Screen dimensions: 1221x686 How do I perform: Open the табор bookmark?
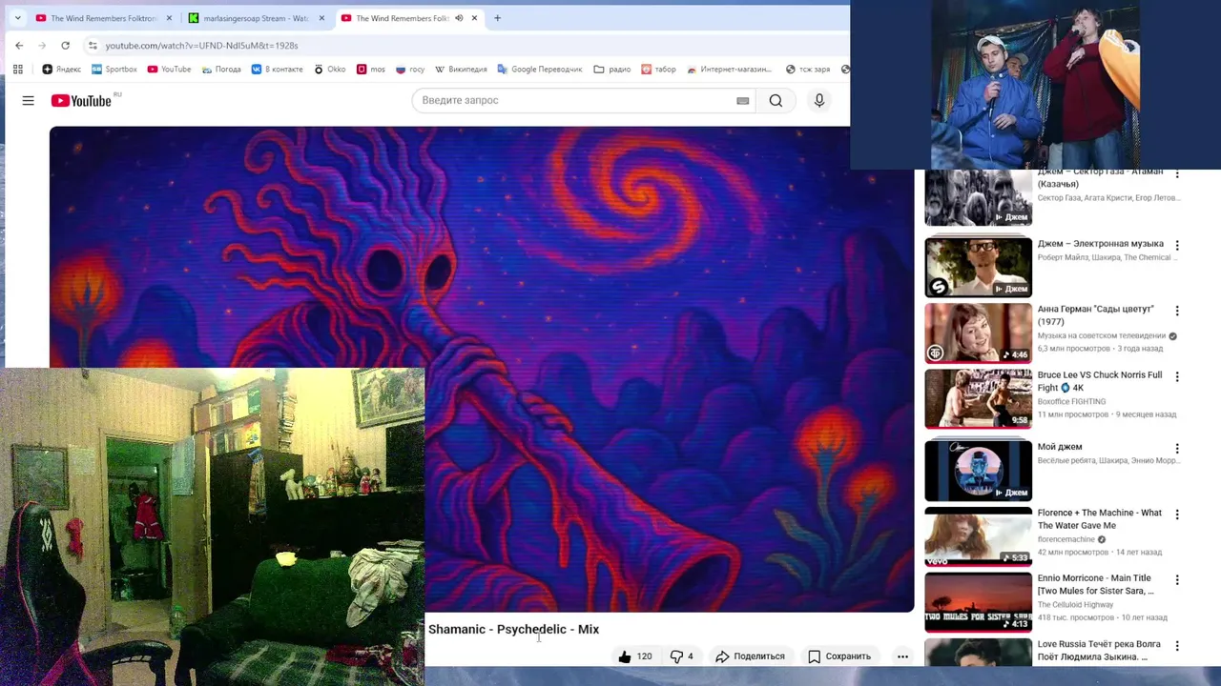pyautogui.click(x=658, y=70)
